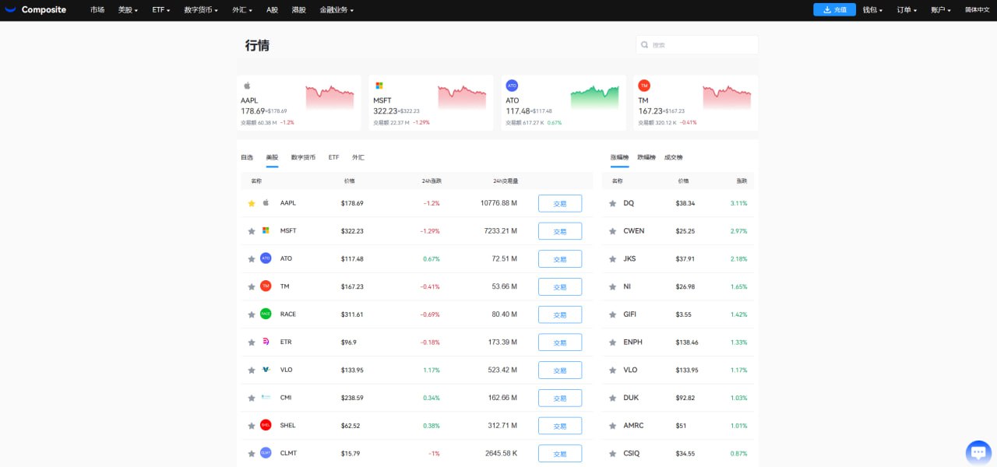Open the ATO green price chart card

click(x=563, y=103)
